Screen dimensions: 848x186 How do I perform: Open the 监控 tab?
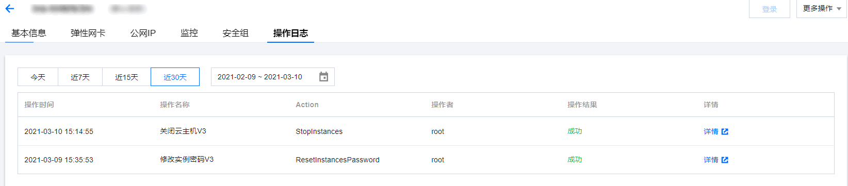[x=189, y=33]
